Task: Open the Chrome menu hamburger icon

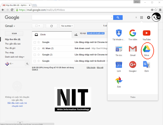Action: click(x=160, y=10)
